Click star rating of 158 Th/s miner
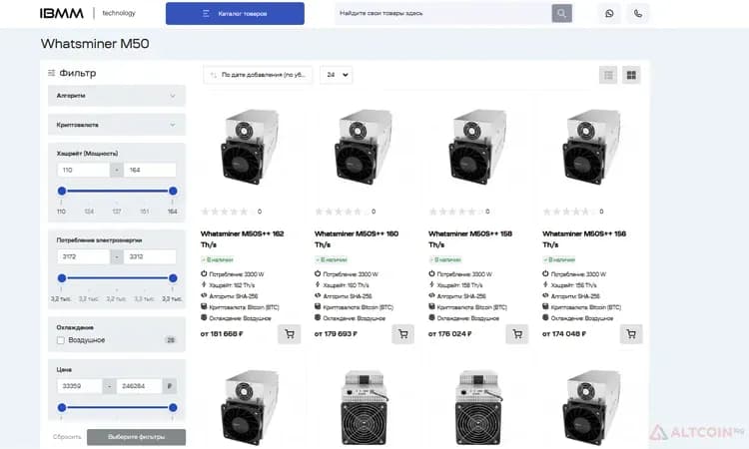The width and height of the screenshot is (749, 449). [x=454, y=212]
